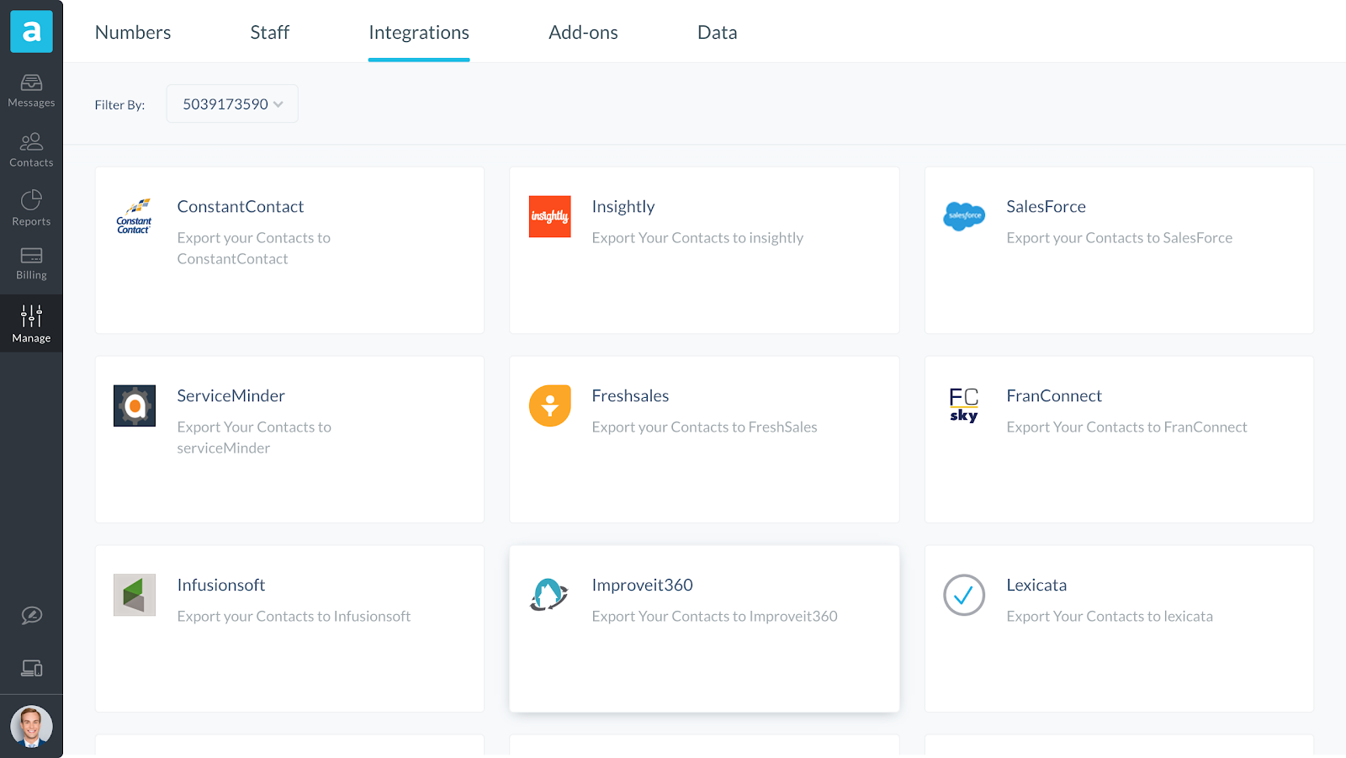Click the Freshsales orange logo

click(x=550, y=406)
